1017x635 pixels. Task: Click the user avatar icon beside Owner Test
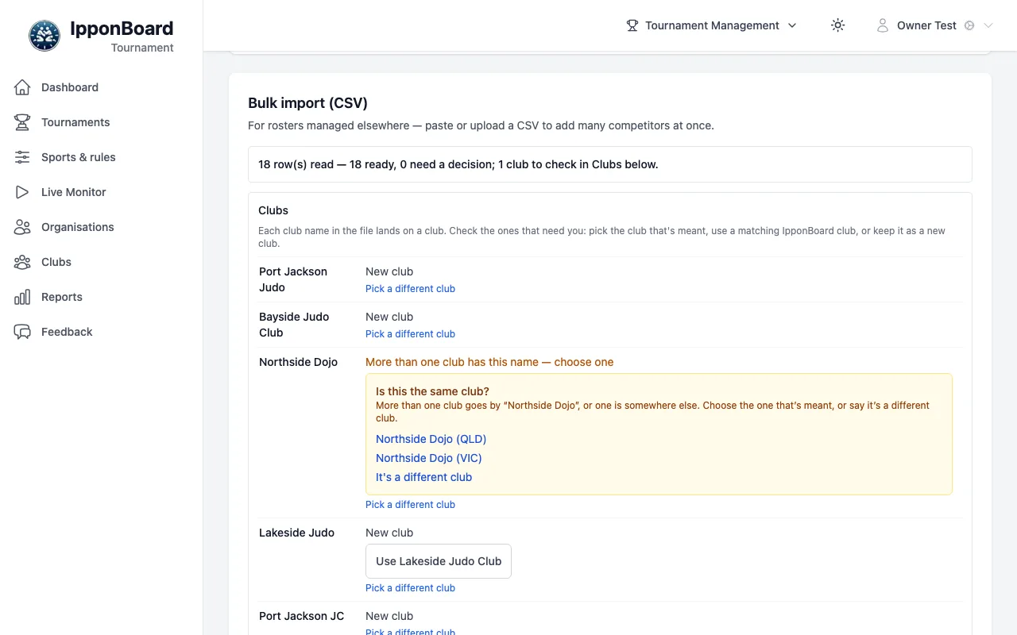tap(882, 25)
